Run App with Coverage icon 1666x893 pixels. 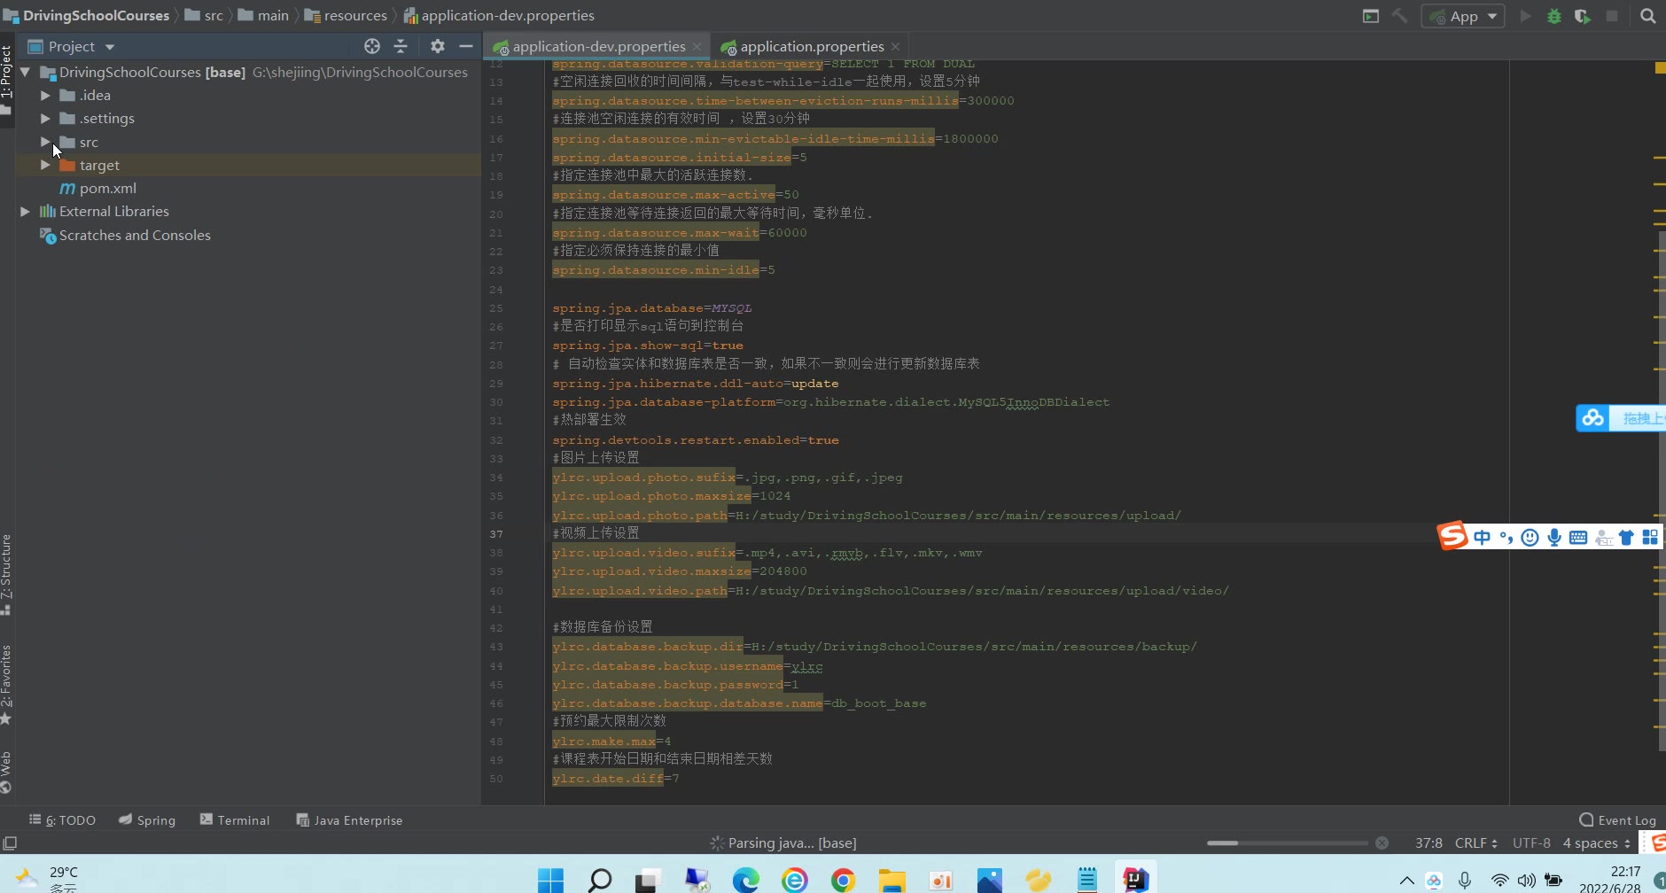1582,16
